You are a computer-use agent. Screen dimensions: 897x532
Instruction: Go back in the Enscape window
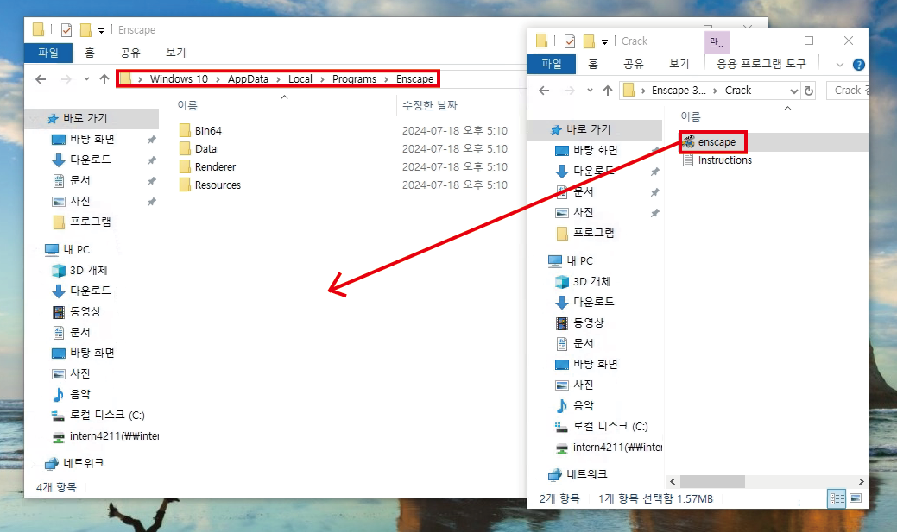coord(41,79)
